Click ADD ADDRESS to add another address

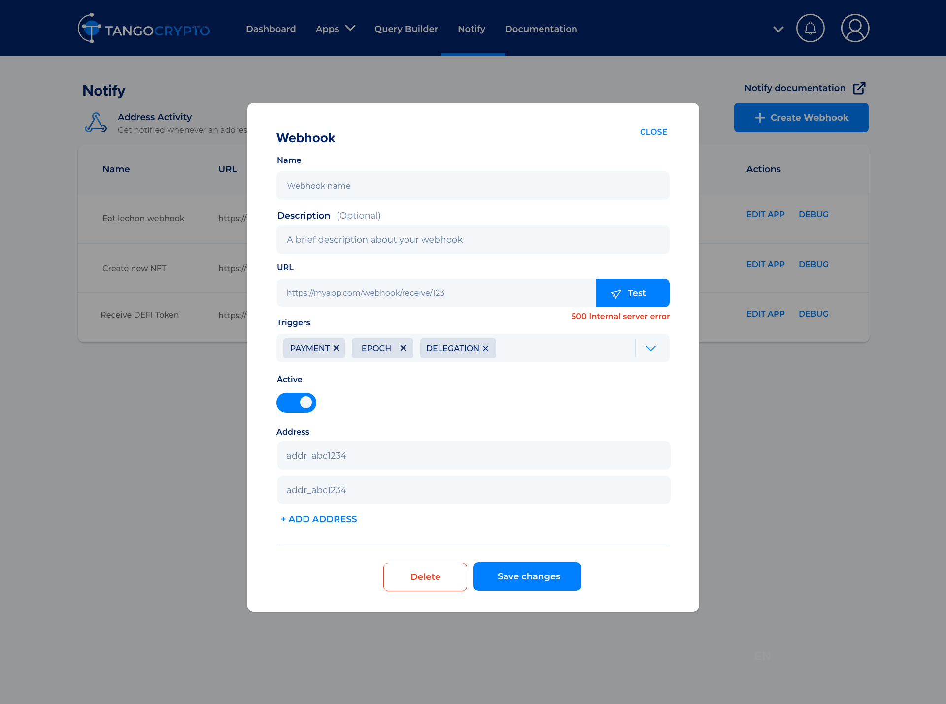click(x=318, y=519)
